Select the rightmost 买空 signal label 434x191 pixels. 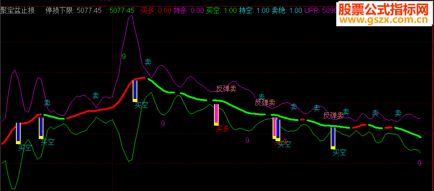point(339,152)
